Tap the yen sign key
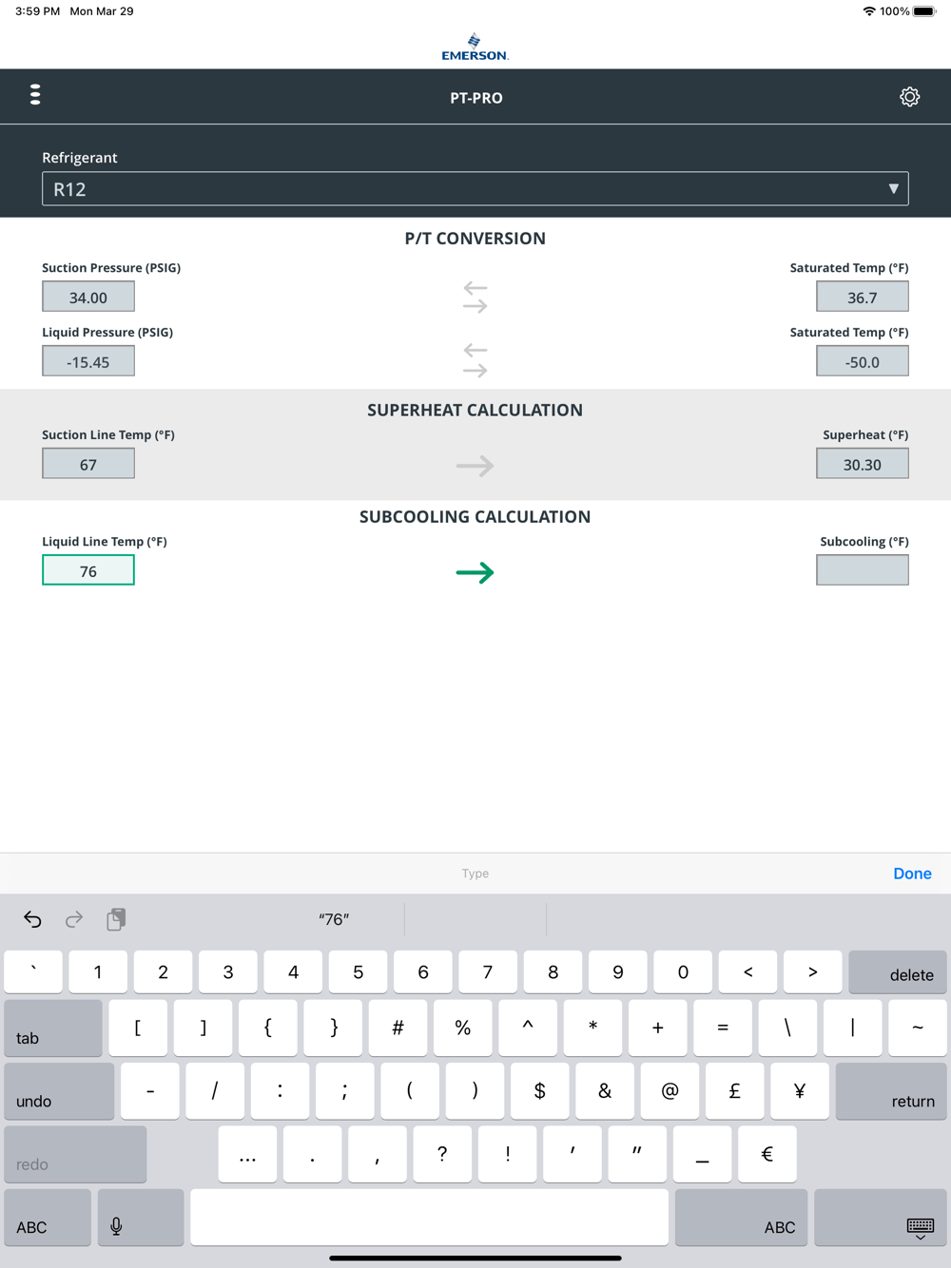 pyautogui.click(x=800, y=1091)
